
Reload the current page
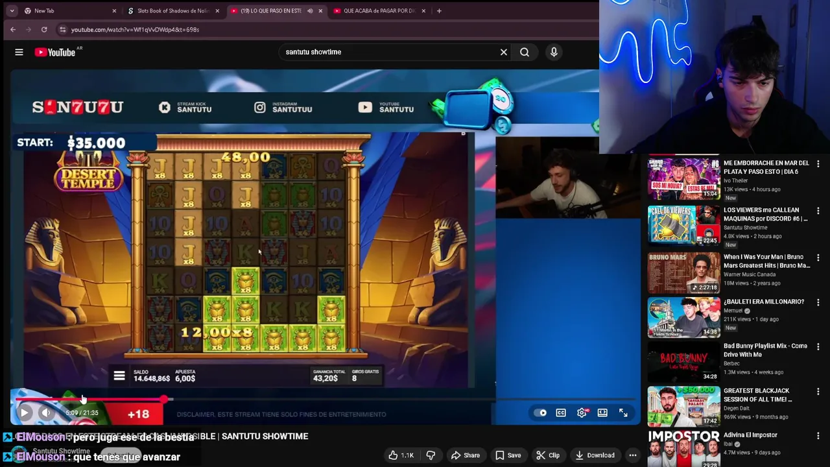(44, 29)
